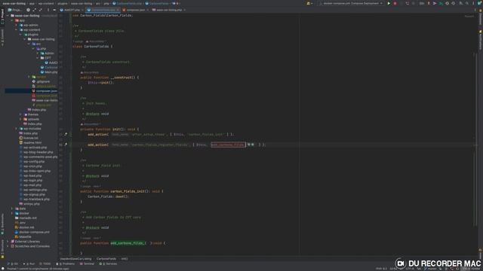
Task: Click CarboneFields in the bottom breadcrumb bar
Action: click(x=106, y=259)
